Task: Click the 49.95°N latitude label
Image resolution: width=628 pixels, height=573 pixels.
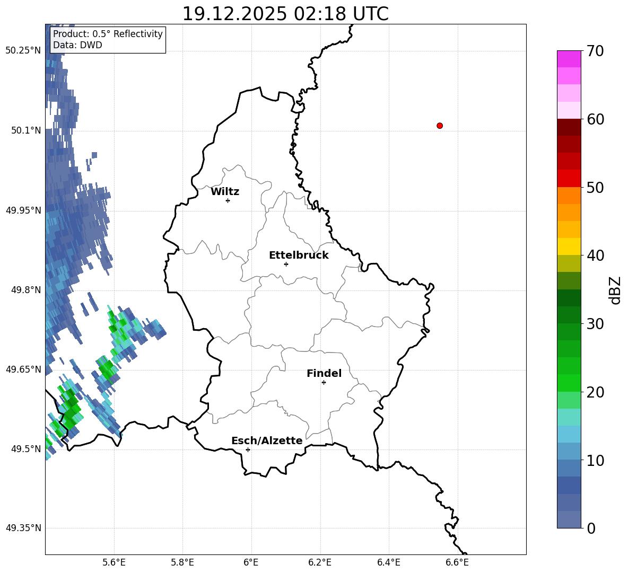Action: 23,210
